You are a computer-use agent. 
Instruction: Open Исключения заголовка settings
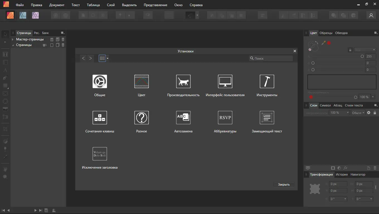(100, 154)
